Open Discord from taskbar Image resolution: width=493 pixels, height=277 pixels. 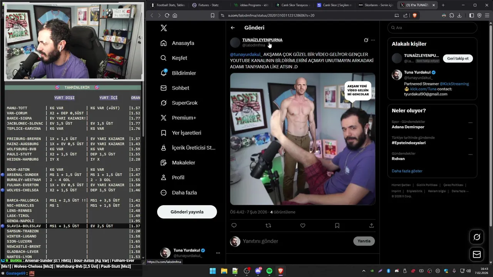click(x=258, y=271)
